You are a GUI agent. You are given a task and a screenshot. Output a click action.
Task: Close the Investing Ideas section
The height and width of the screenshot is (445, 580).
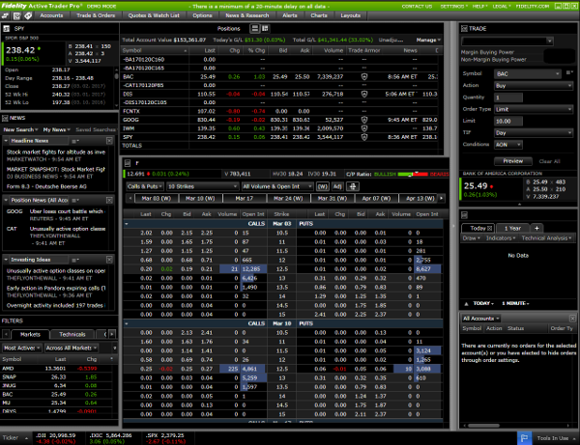109,260
